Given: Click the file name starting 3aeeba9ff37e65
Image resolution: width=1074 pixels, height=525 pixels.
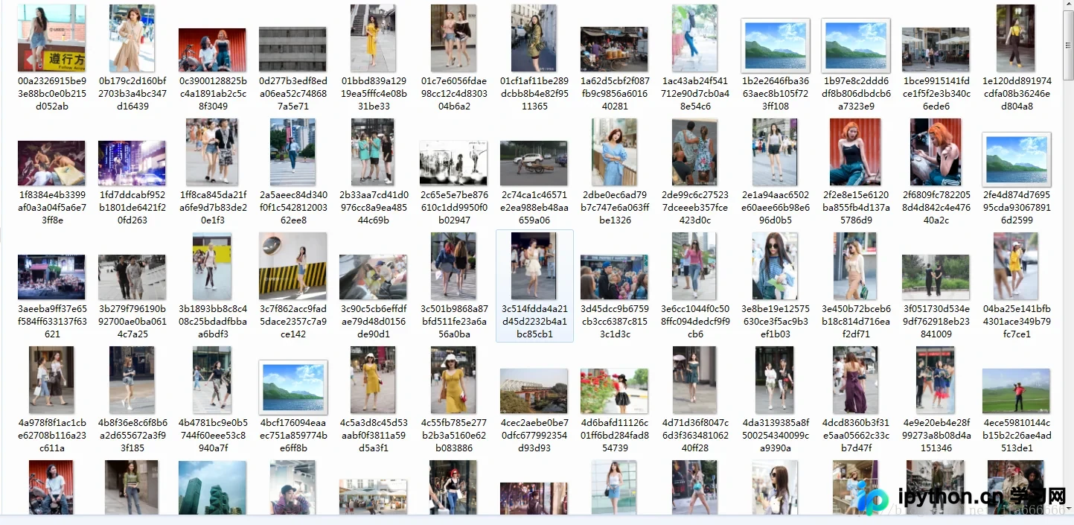Looking at the screenshot, I should (51, 322).
